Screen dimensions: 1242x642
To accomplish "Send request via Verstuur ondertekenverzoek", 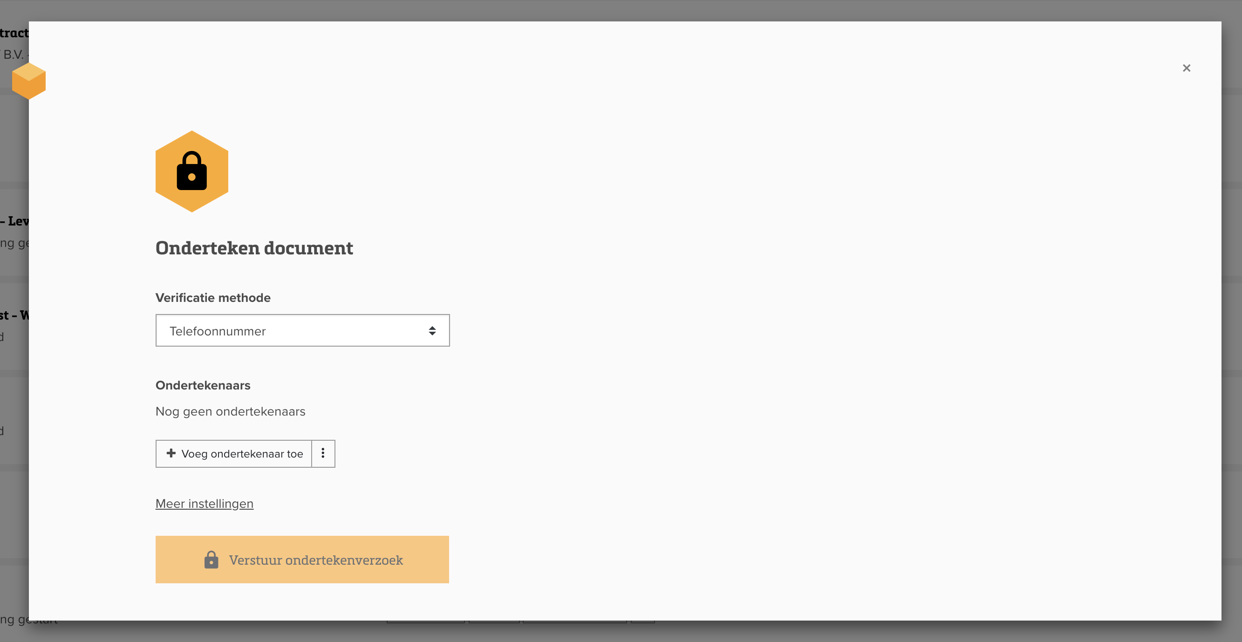I will click(302, 560).
